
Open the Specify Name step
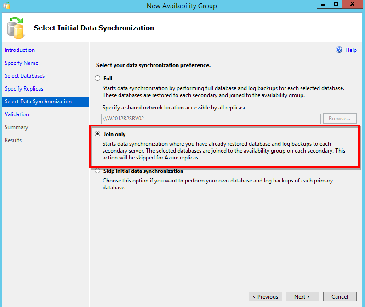tap(22, 63)
